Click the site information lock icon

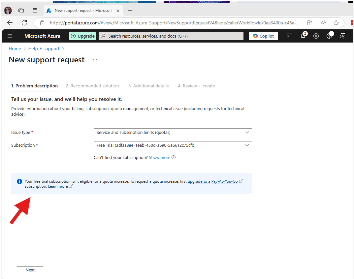42,23
